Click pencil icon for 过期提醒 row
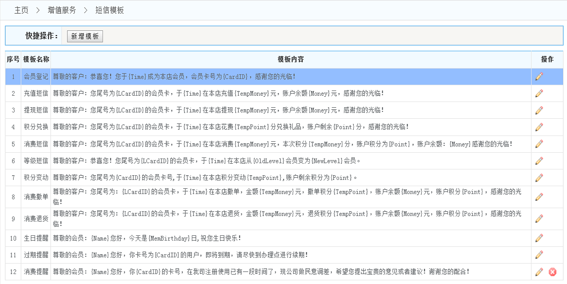Viewport: 567px width, 284px height. click(539, 255)
